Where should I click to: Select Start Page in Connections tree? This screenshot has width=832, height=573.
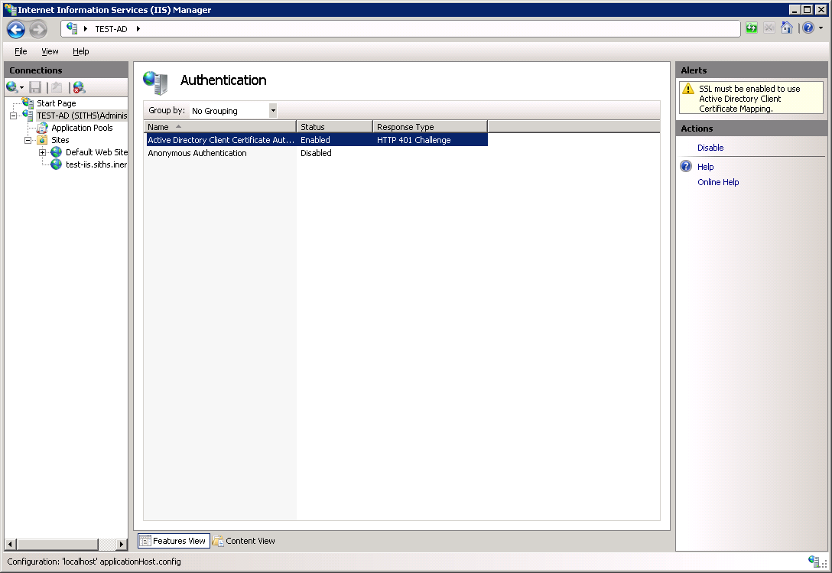(x=57, y=103)
